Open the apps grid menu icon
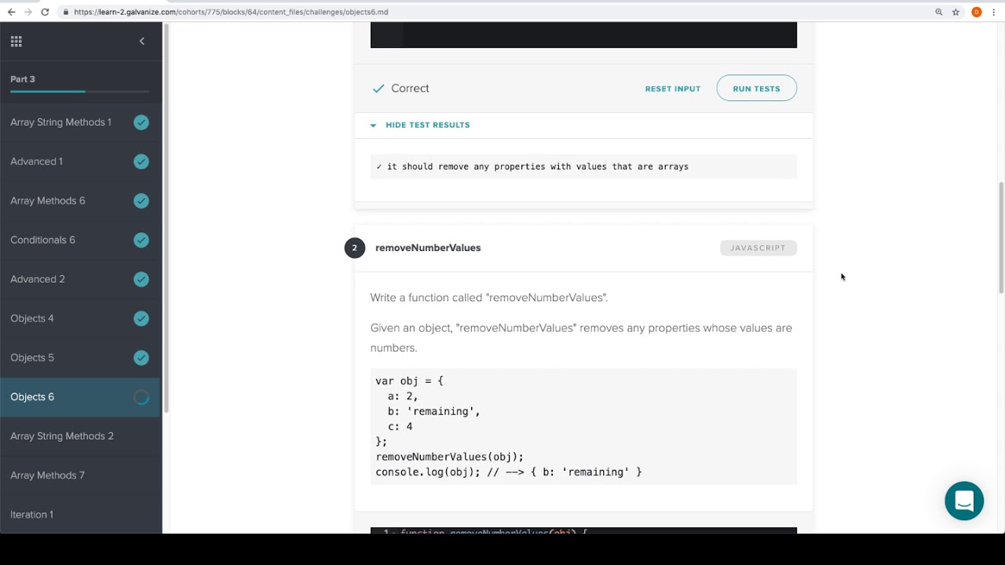Viewport: 1005px width, 565px height. click(x=16, y=42)
